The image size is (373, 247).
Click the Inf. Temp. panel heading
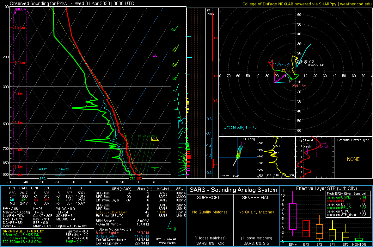(x=210, y=12)
